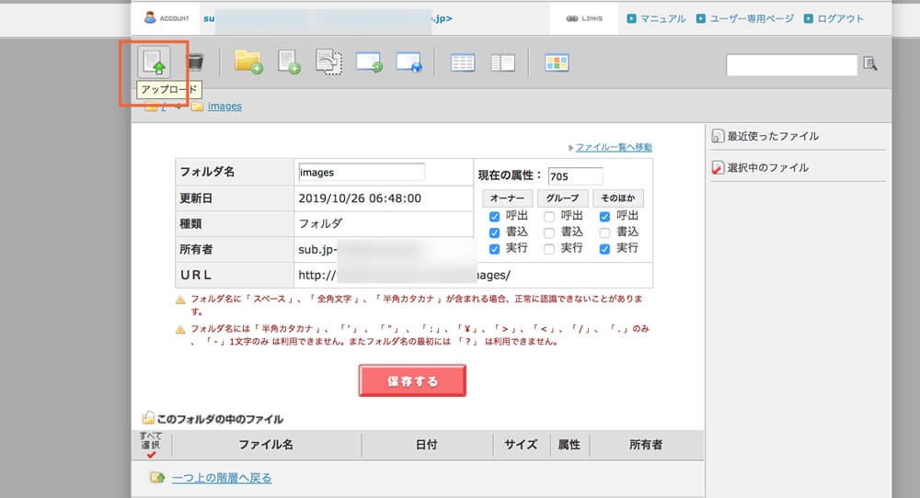The height and width of the screenshot is (498, 920).
Task: Enable group 書込 (write) checkbox
Action: click(x=549, y=233)
